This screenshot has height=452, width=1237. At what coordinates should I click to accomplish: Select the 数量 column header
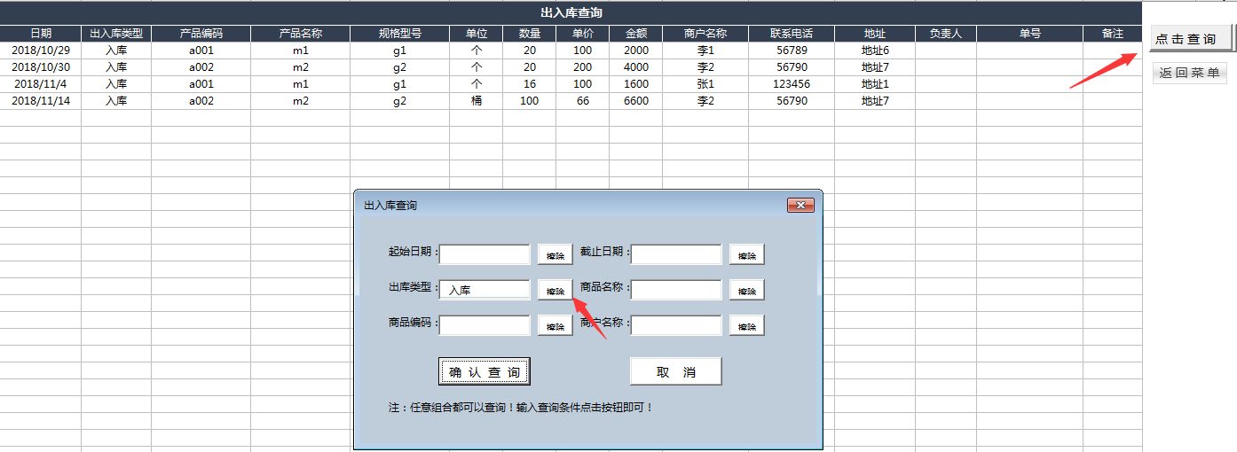tap(530, 34)
